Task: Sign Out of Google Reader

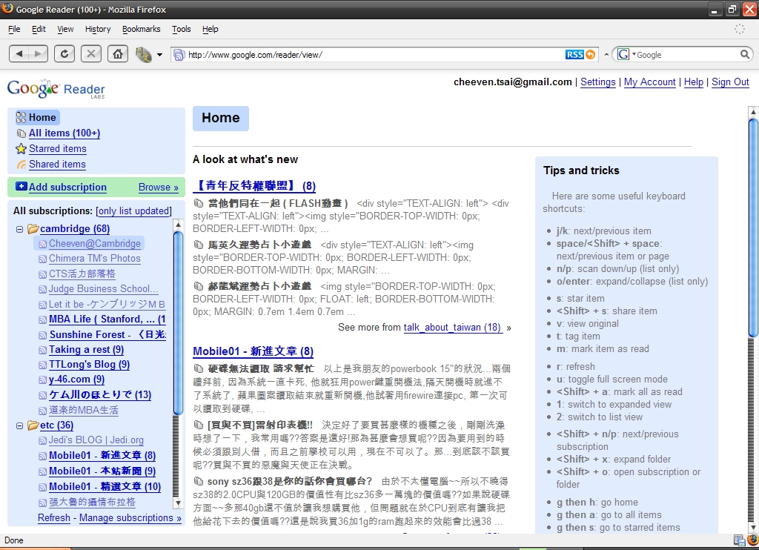Action: pyautogui.click(x=730, y=82)
